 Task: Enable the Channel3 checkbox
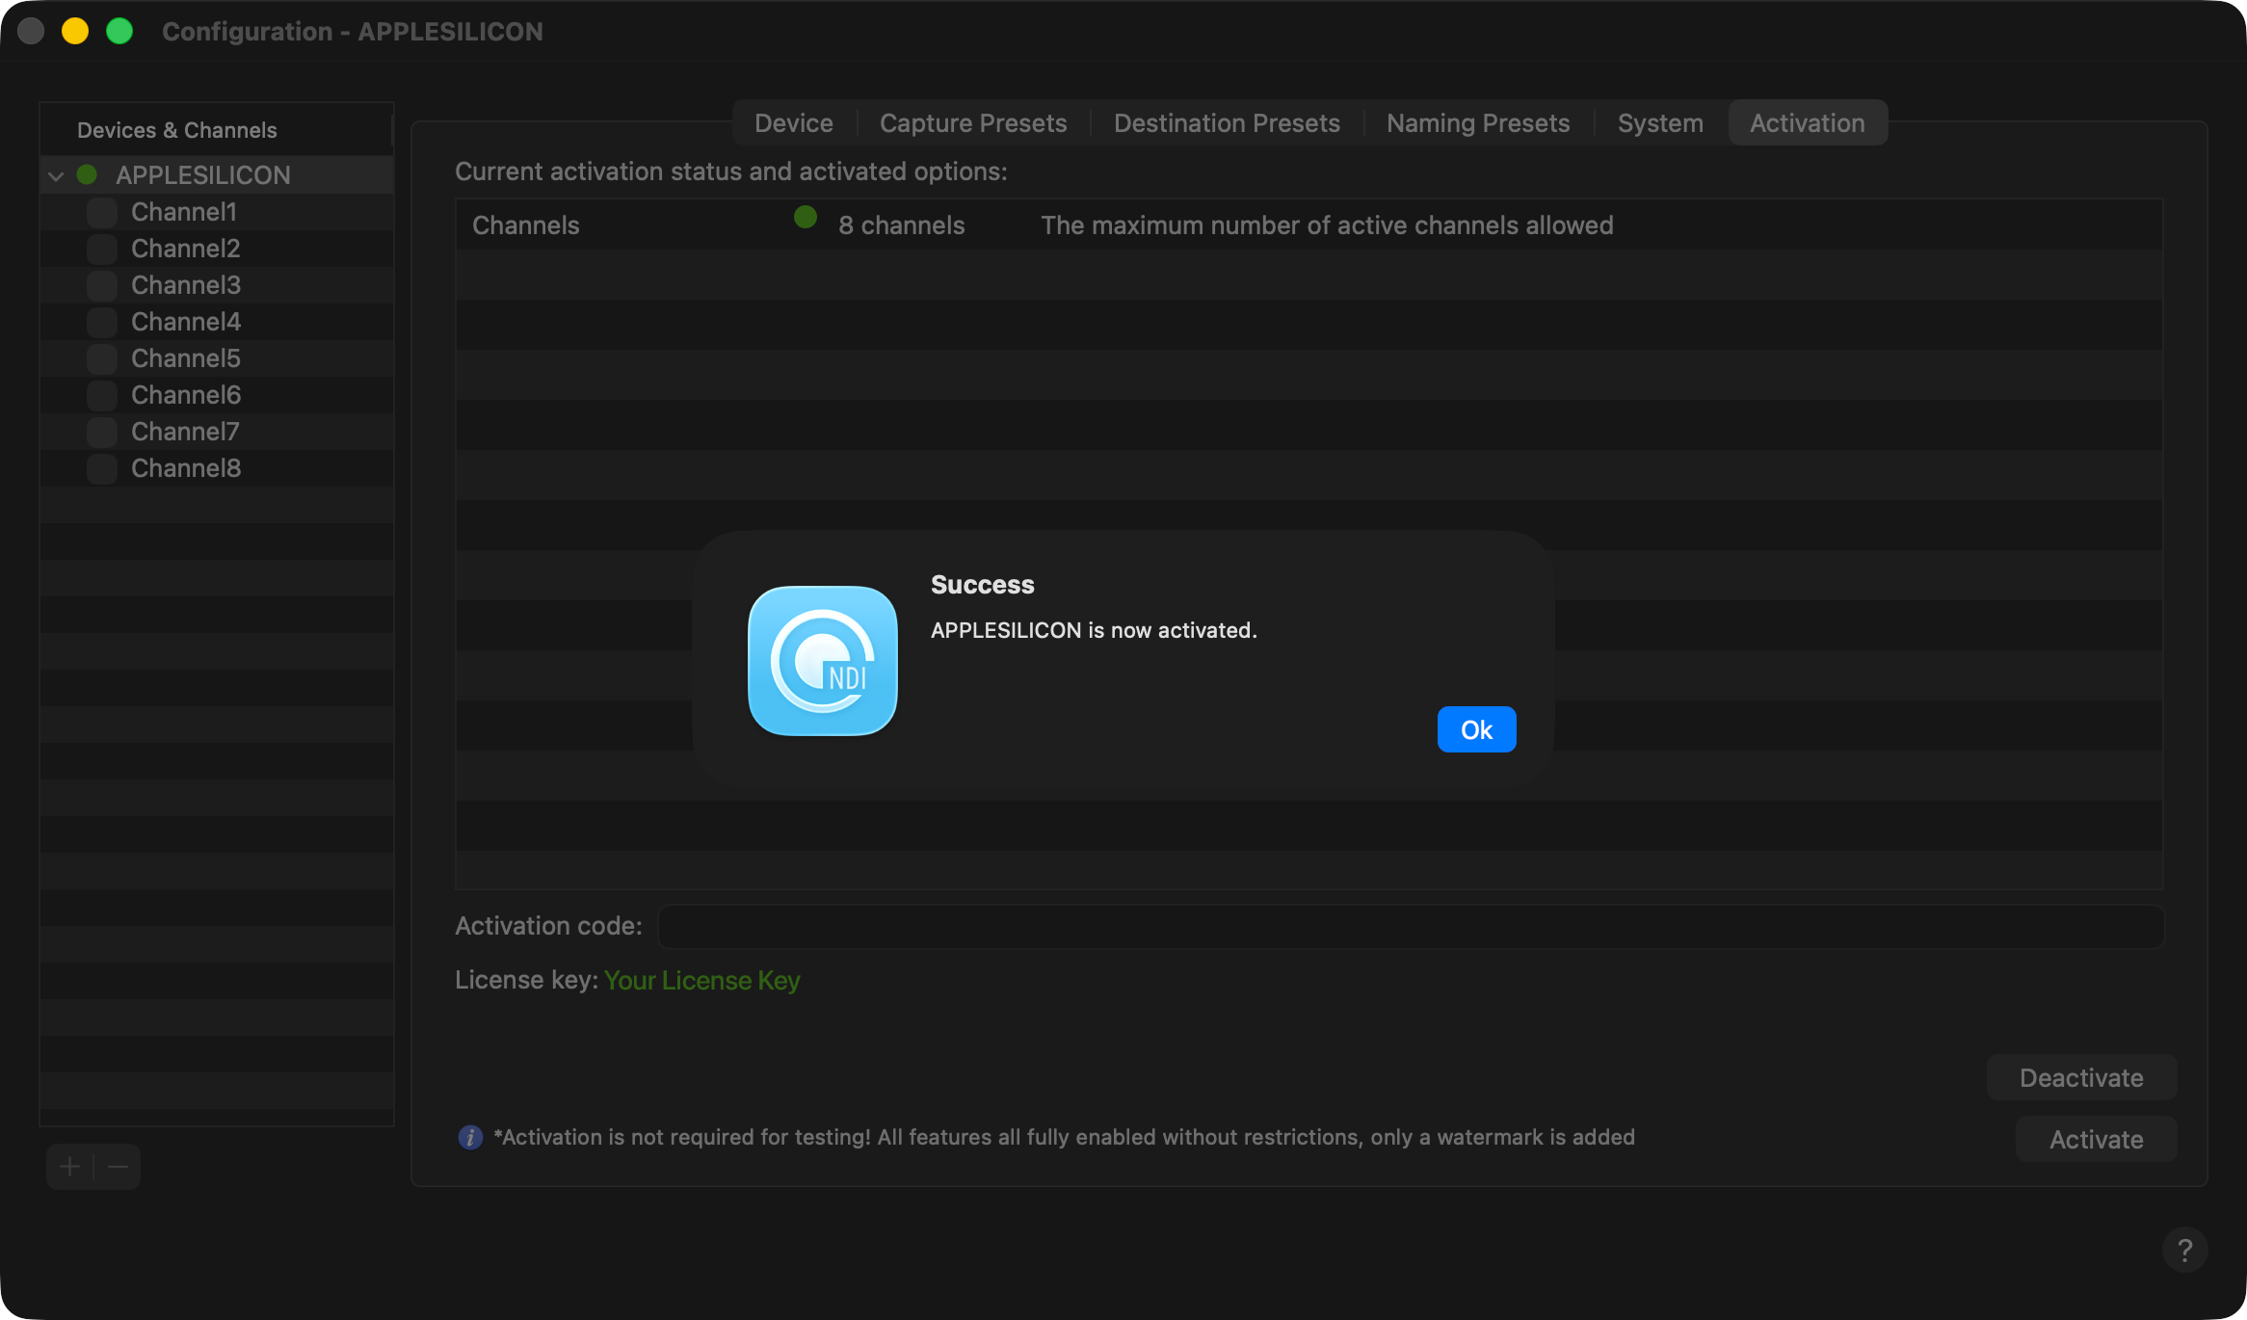(102, 285)
